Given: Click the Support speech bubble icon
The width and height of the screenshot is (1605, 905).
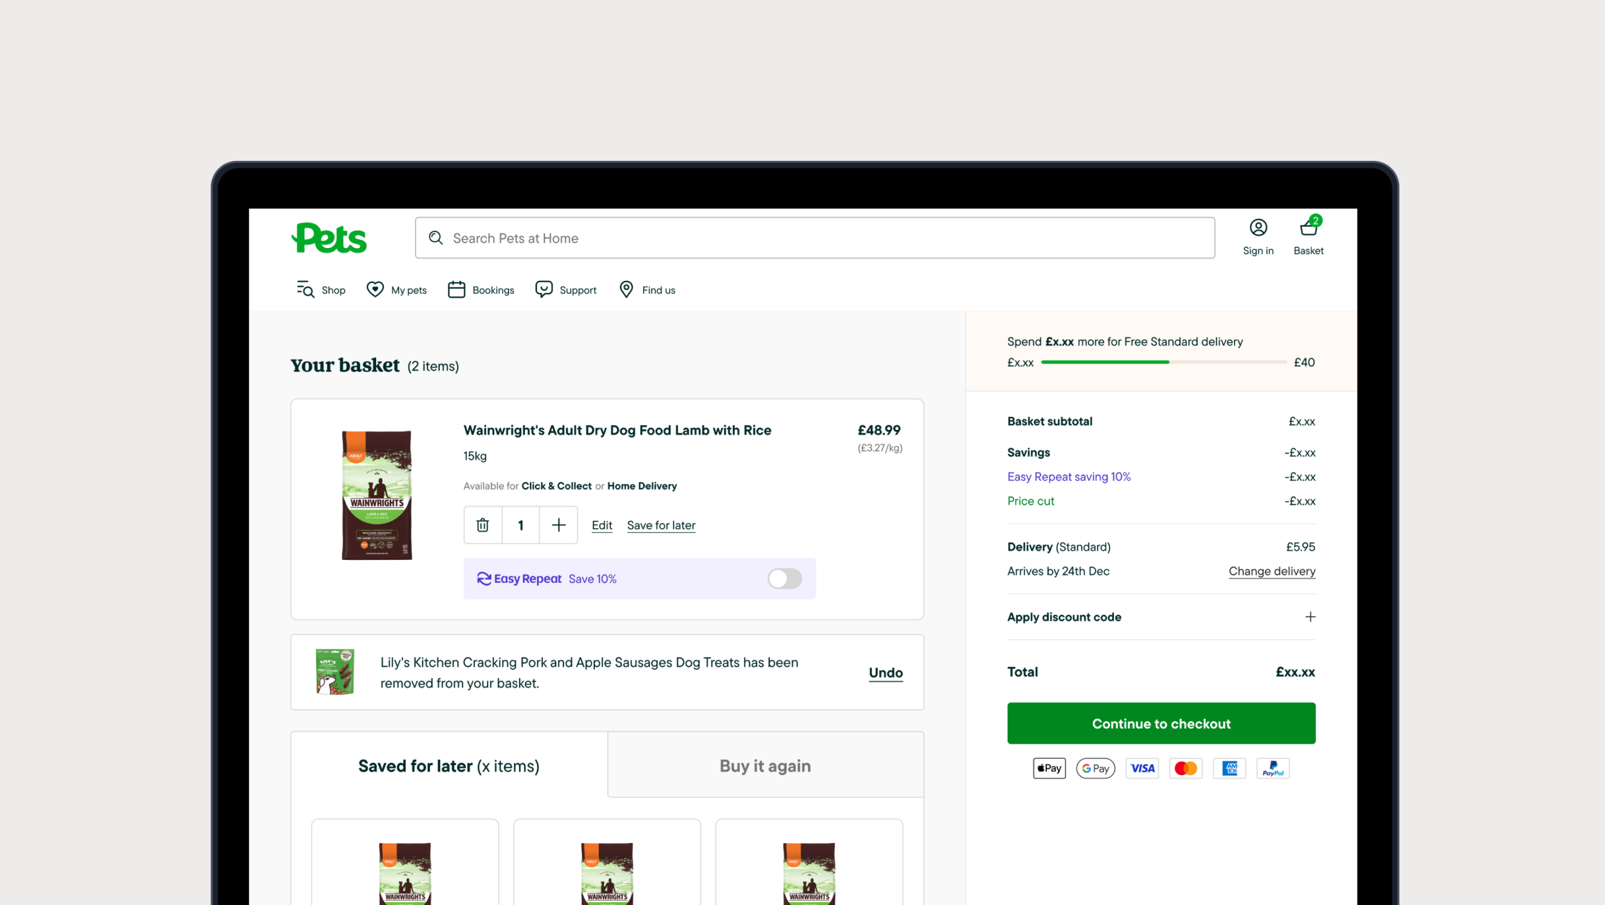Looking at the screenshot, I should [543, 290].
